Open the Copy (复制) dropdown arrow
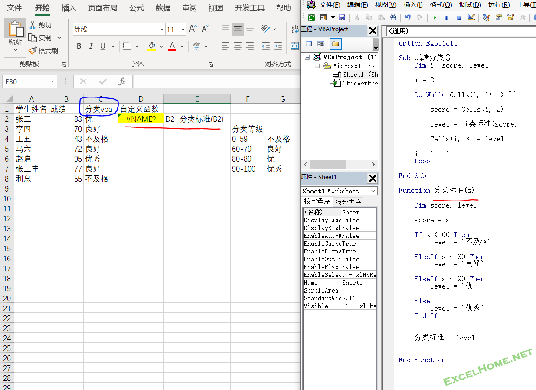Viewport: 536px width, 390px height. pyautogui.click(x=59, y=38)
